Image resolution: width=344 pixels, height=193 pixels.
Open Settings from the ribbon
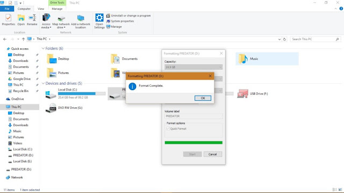coord(99,21)
